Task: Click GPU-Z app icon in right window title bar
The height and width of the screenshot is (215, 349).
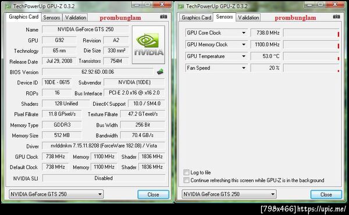Action: pos(181,6)
